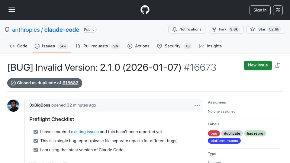Screen dimensions: 290x163
Task: Select the red 'bug' label
Action: coord(214,133)
